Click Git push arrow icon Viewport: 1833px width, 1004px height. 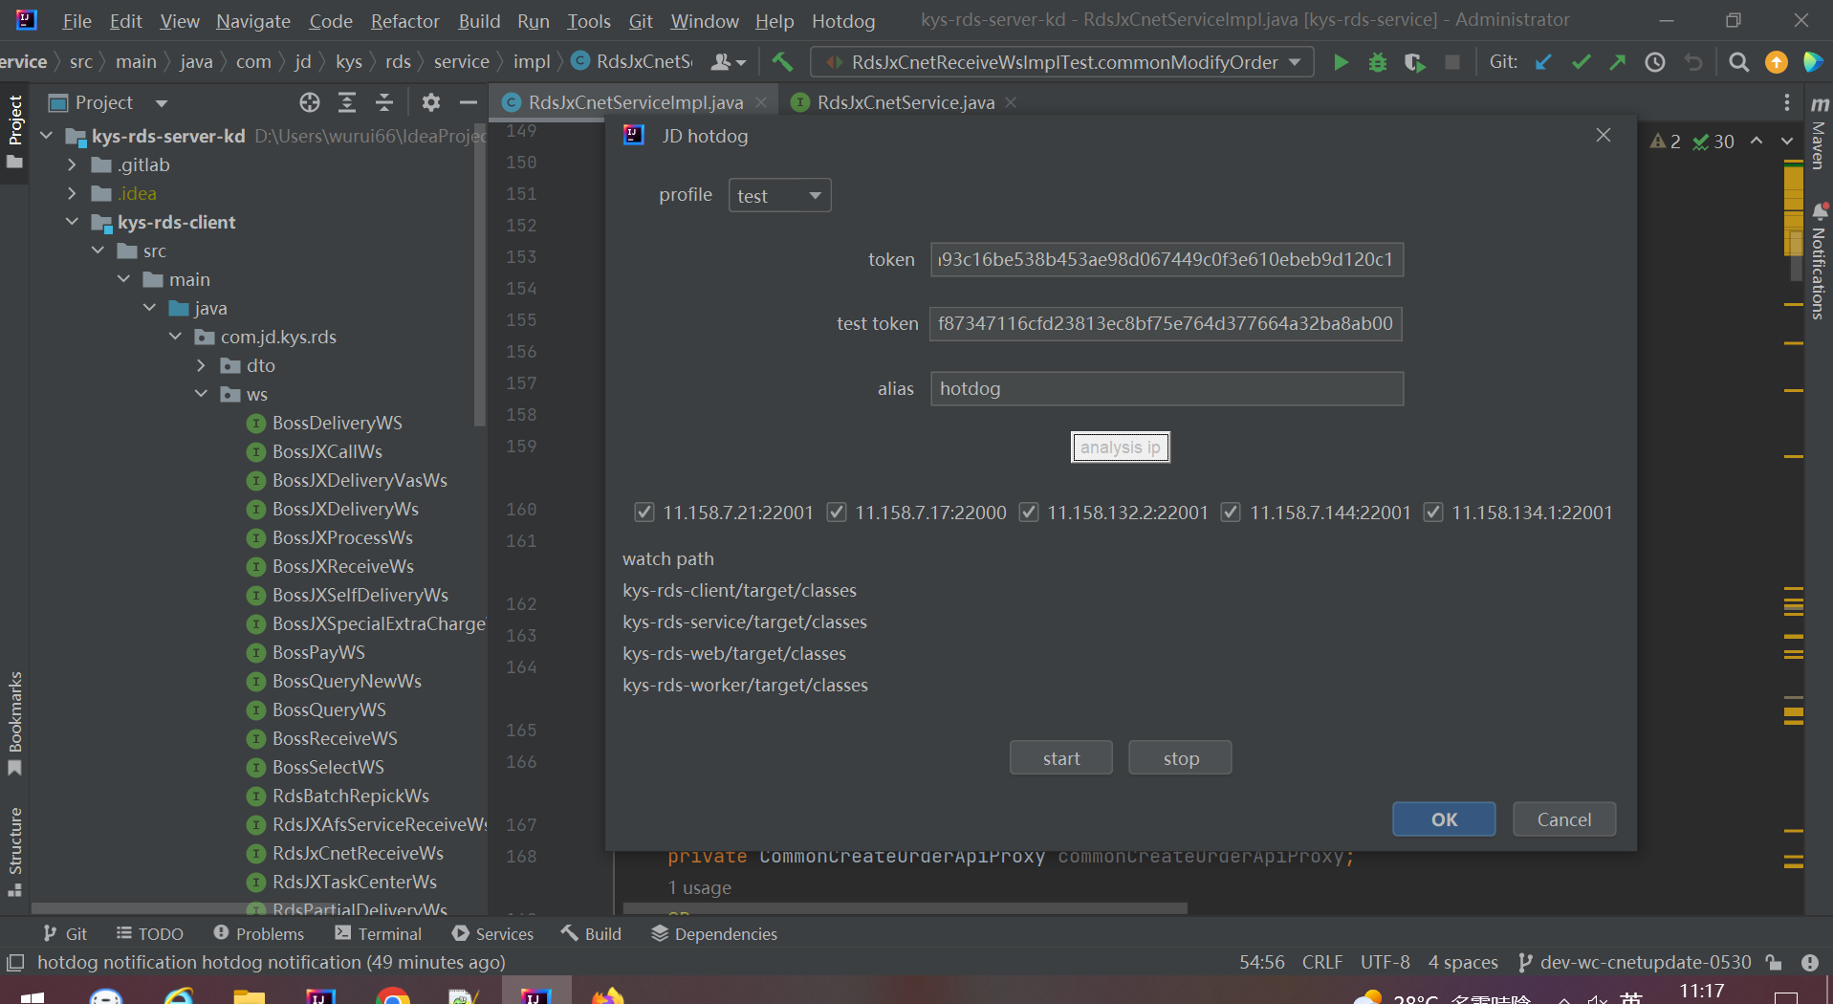1618,62
